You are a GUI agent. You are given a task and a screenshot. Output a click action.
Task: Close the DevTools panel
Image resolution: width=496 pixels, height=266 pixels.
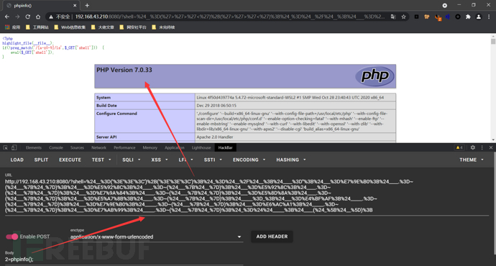(491, 147)
